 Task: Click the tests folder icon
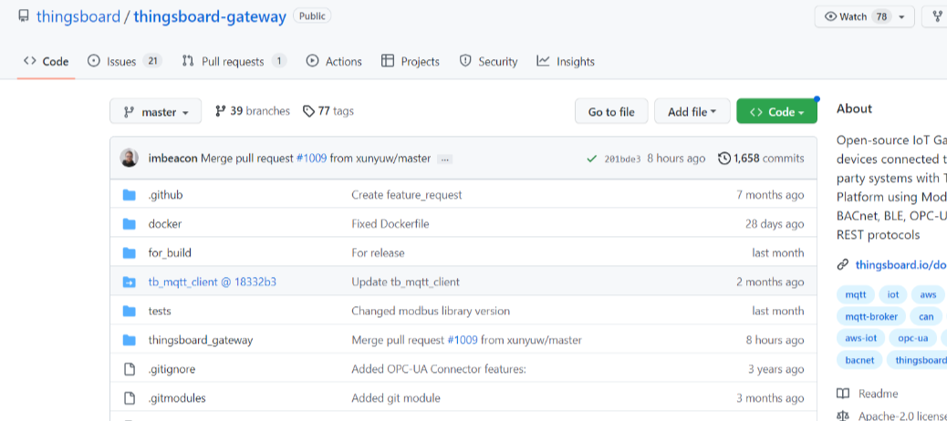pos(130,311)
